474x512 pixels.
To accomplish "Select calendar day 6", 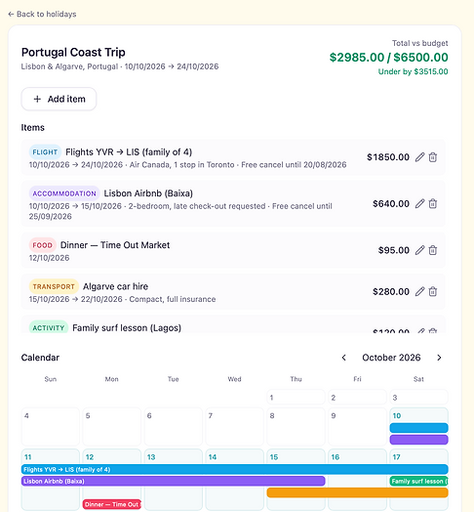I will (x=173, y=426).
